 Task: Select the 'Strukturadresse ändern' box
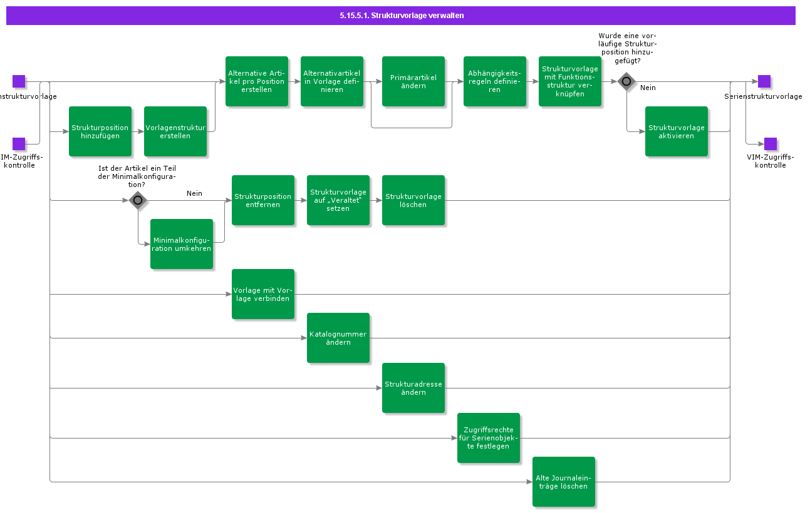[413, 388]
